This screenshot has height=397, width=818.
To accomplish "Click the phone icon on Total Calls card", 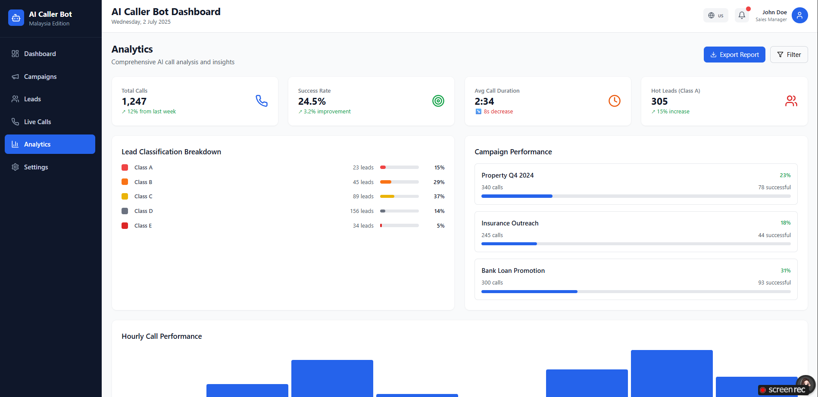I will pos(262,101).
